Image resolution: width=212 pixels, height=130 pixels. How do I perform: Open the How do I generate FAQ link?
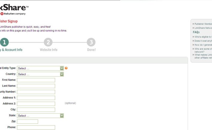pos(203,45)
